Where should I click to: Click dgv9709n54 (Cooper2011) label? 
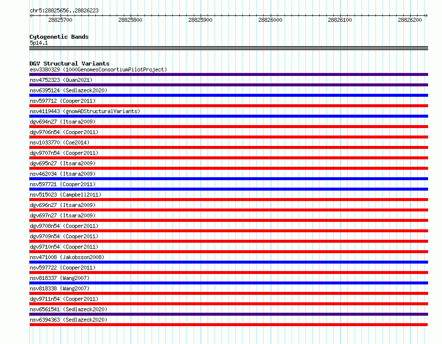coord(64,236)
